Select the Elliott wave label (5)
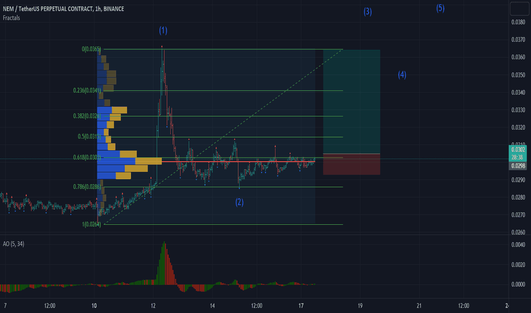 [440, 8]
